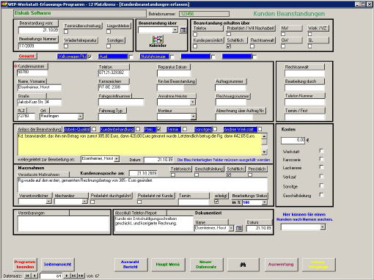This screenshot has width=374, height=280.
Task: Click scroll down arrow of complaint text box
Action: [x=264, y=152]
